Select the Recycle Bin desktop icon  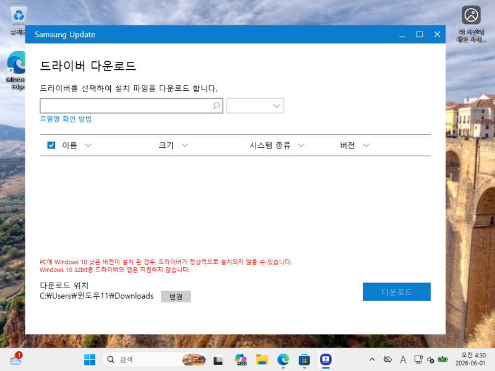pos(18,20)
